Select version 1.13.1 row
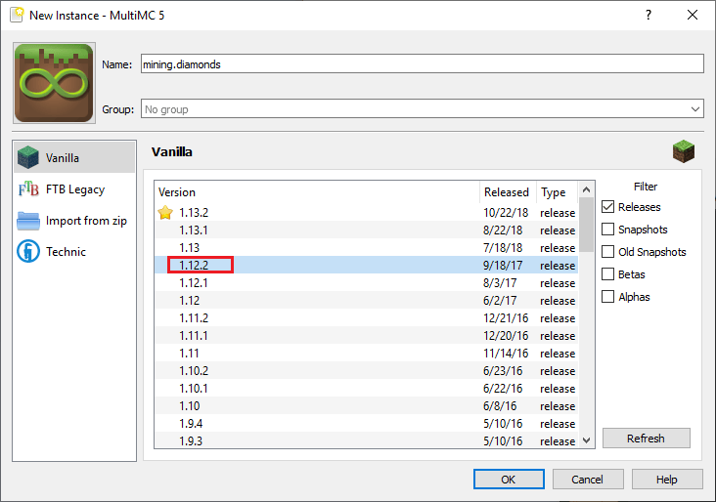The image size is (716, 502). pyautogui.click(x=367, y=230)
